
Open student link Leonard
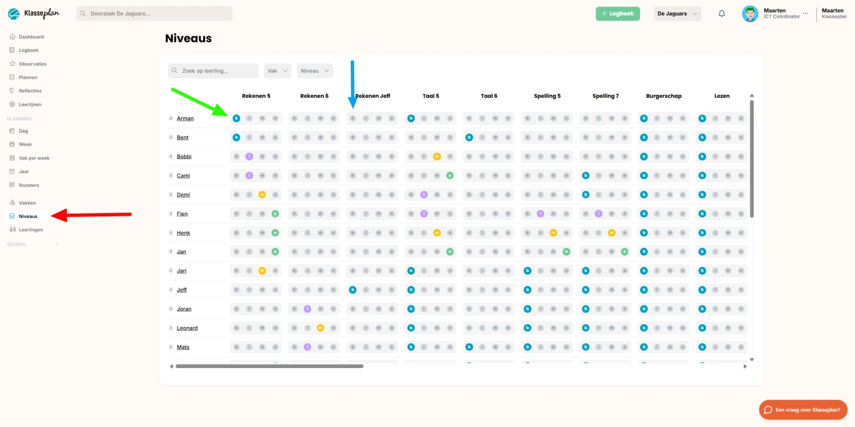coord(187,328)
